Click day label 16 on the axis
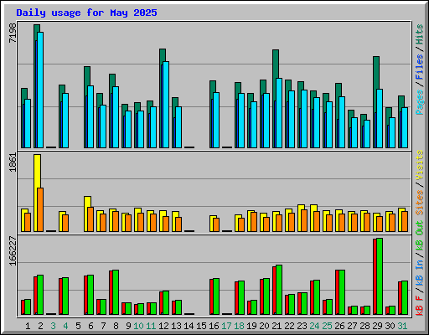 214,326
